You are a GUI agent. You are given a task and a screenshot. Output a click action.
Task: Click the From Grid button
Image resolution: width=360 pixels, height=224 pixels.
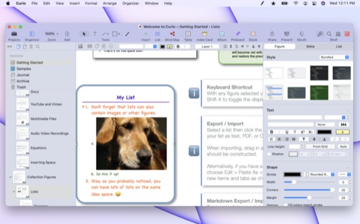(x=320, y=147)
